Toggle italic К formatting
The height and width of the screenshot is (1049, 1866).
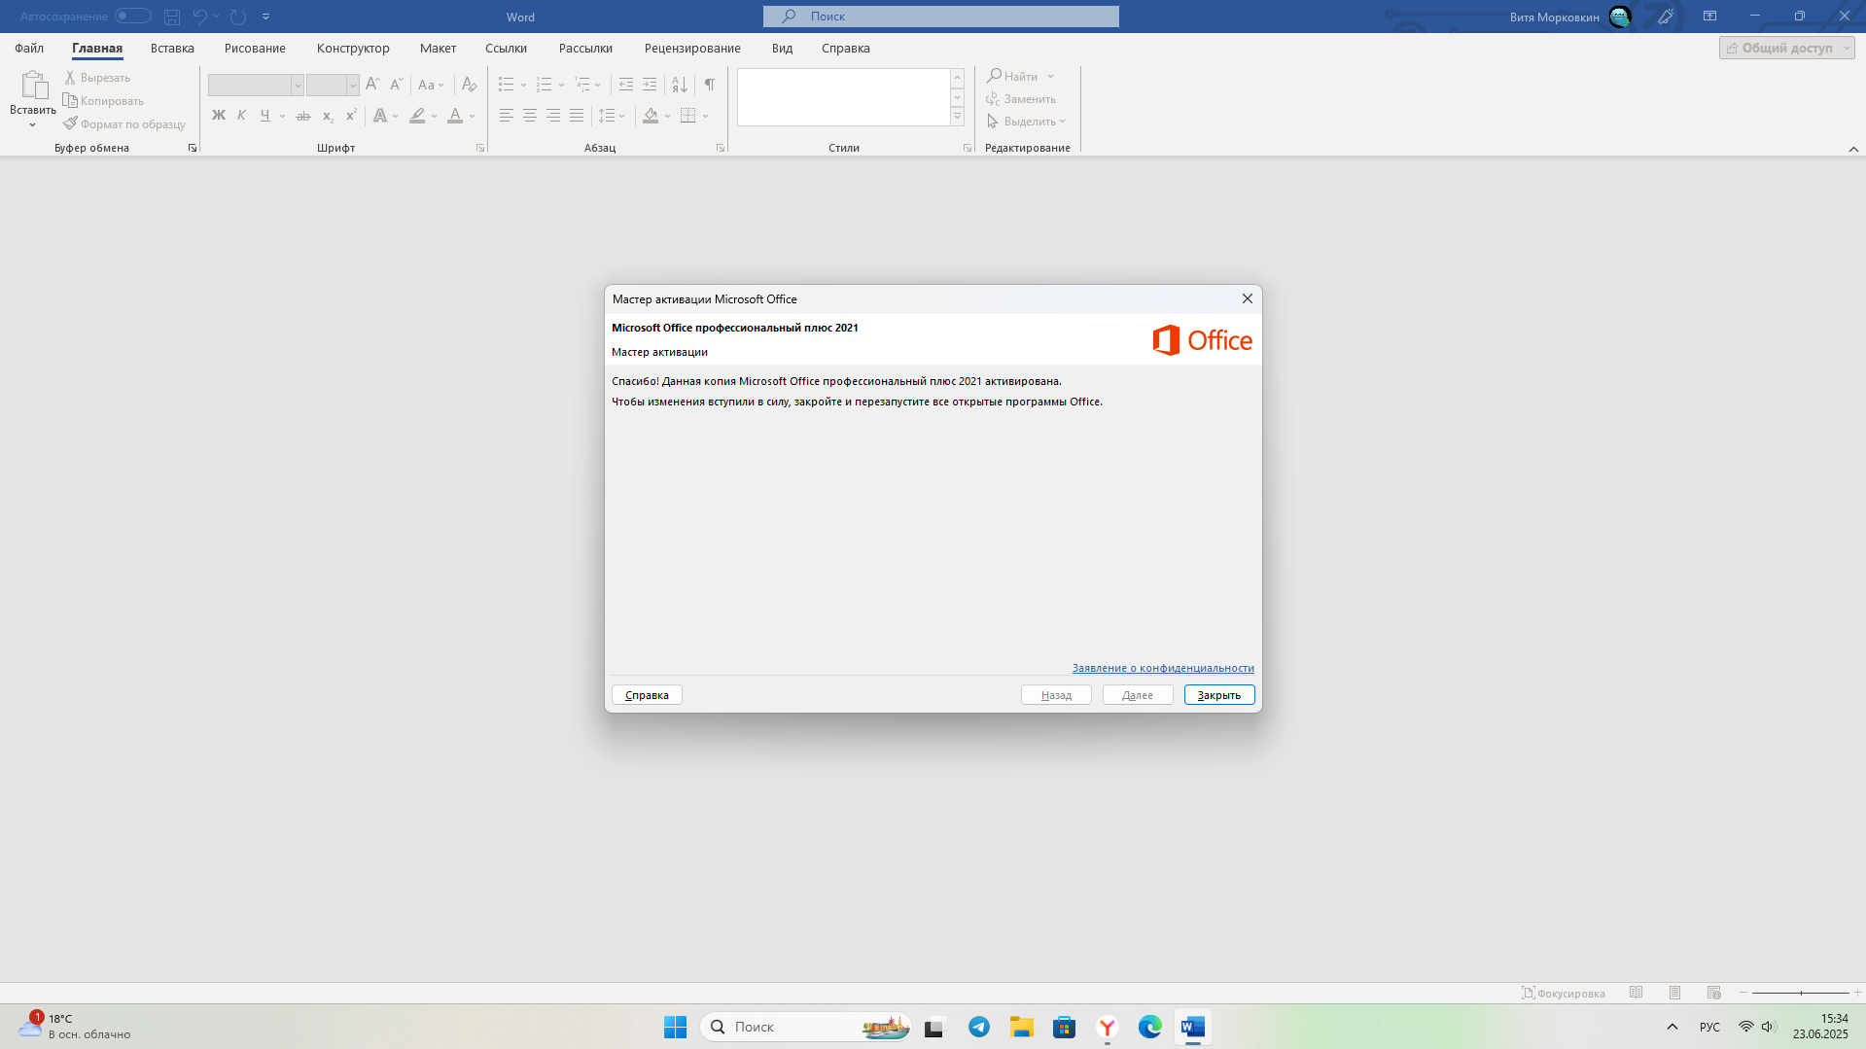tap(241, 116)
